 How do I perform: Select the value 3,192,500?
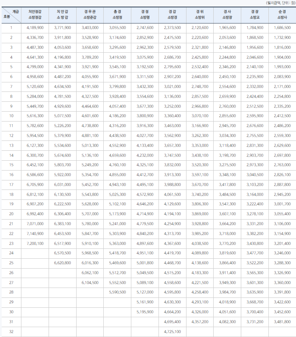(x=145, y=67)
